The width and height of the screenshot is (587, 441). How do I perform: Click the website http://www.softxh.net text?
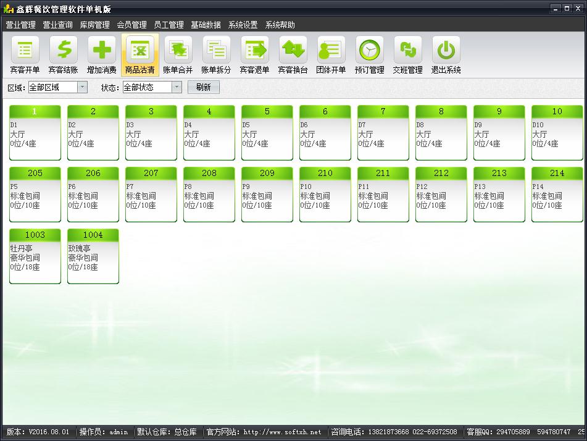(282, 432)
